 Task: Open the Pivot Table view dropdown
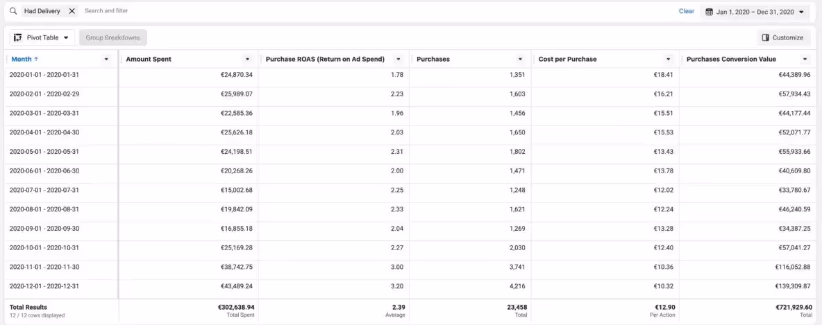[42, 37]
